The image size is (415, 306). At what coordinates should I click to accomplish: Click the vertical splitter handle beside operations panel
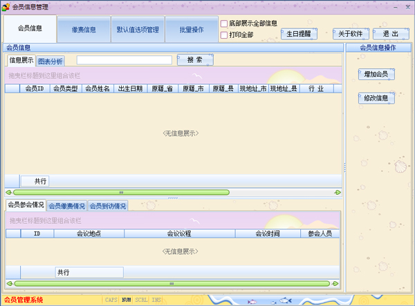click(344, 168)
